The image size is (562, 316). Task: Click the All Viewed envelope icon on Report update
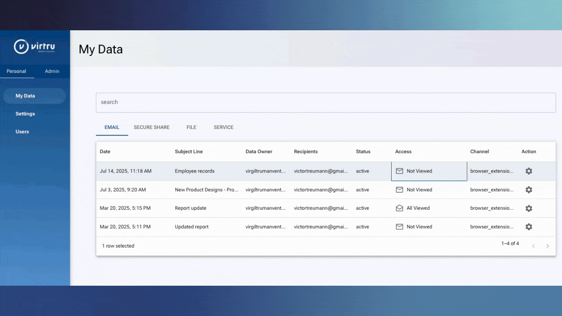(399, 208)
